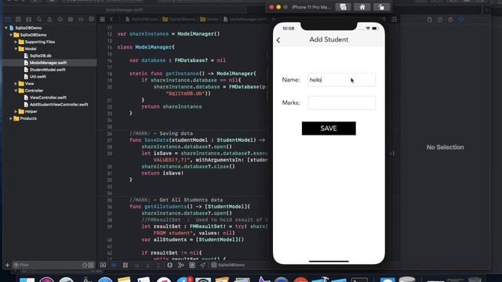Open the Issue navigator warning icon

[x=49, y=20]
